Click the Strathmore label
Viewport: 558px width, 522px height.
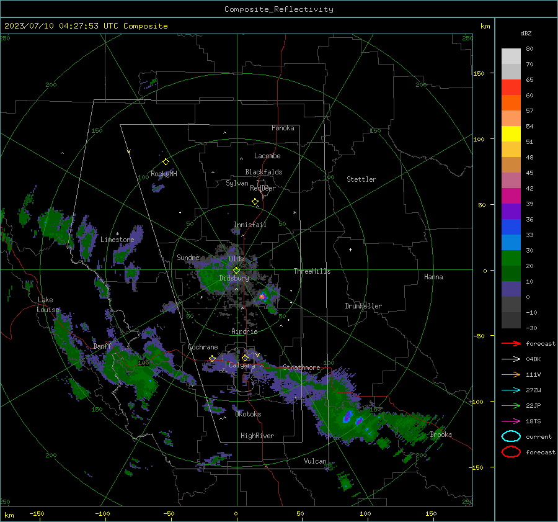coord(301,367)
